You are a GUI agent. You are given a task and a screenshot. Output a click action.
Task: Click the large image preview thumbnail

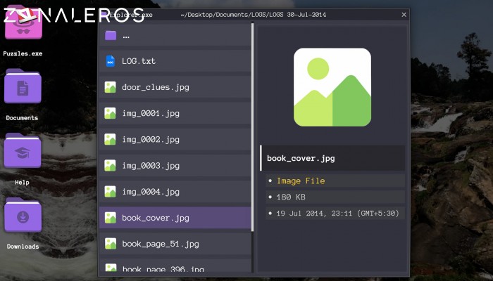point(332,87)
